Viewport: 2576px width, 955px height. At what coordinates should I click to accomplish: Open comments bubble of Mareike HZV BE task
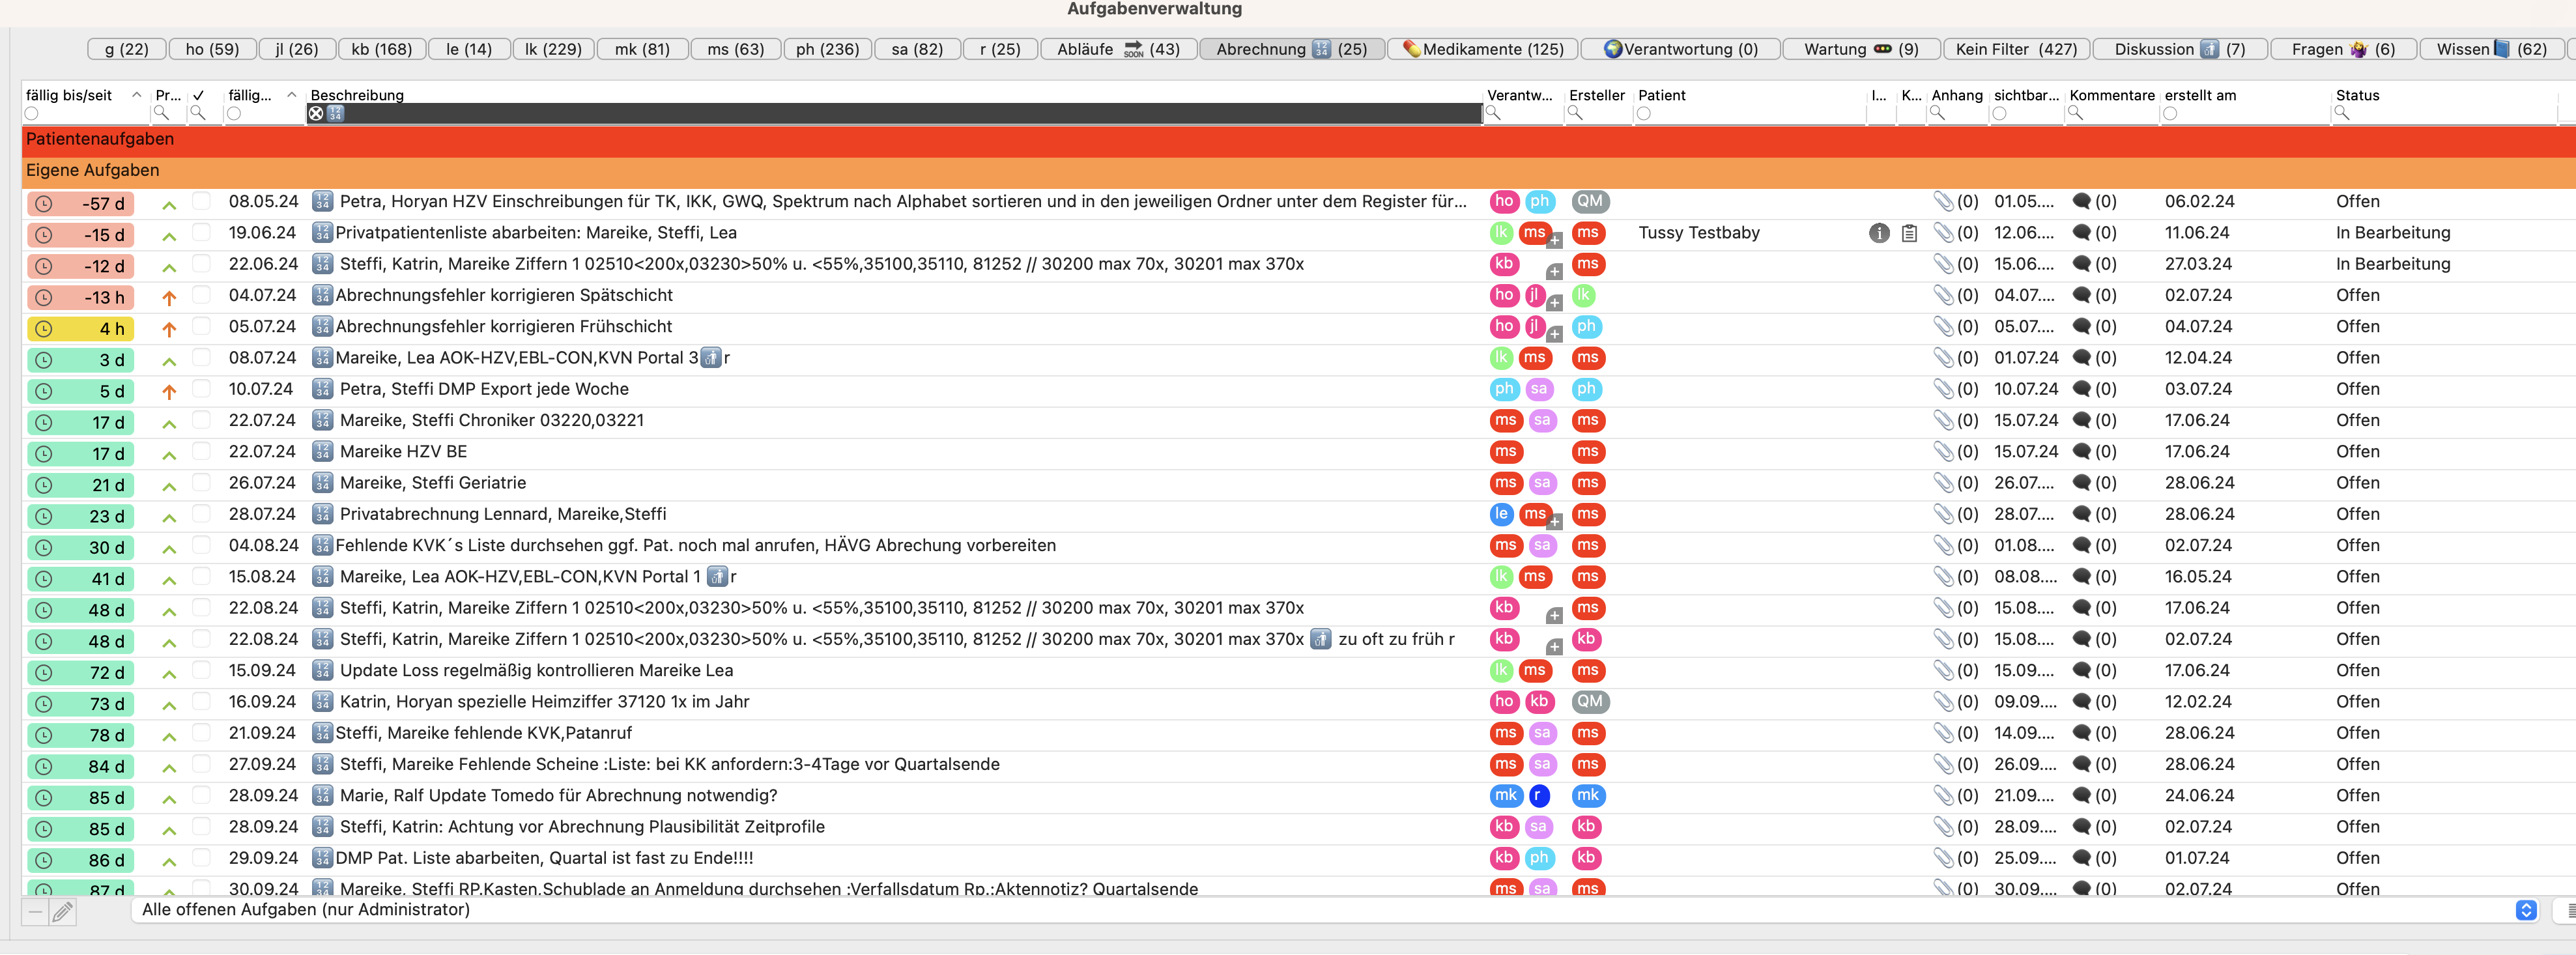coord(2082,452)
